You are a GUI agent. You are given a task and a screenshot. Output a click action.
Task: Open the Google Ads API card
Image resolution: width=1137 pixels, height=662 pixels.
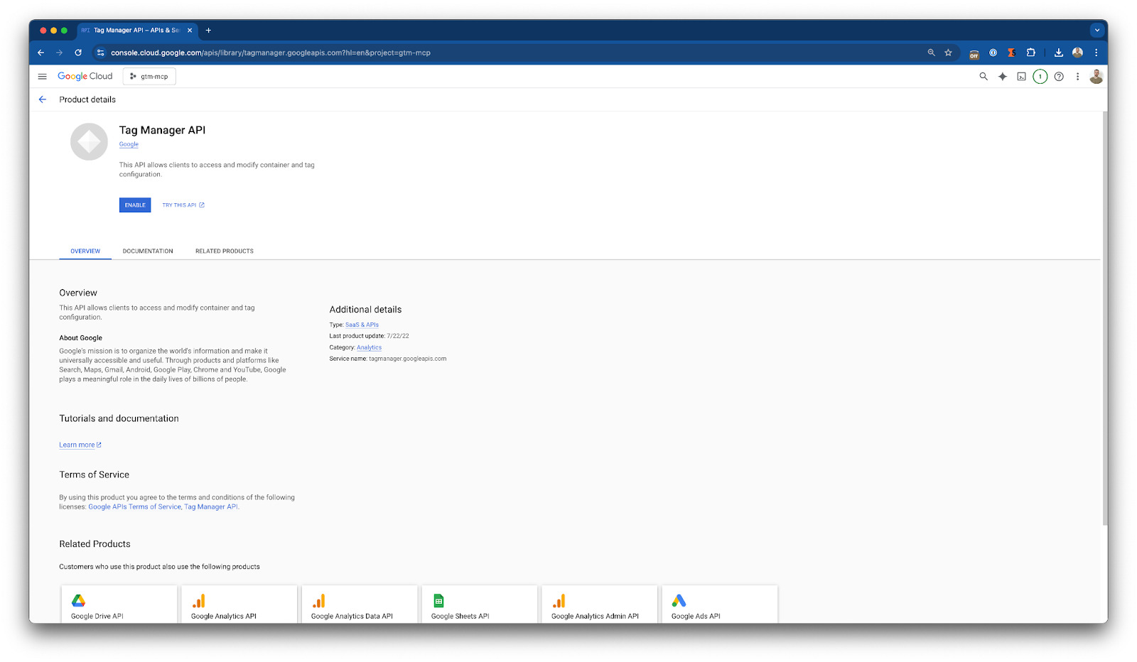click(x=720, y=604)
